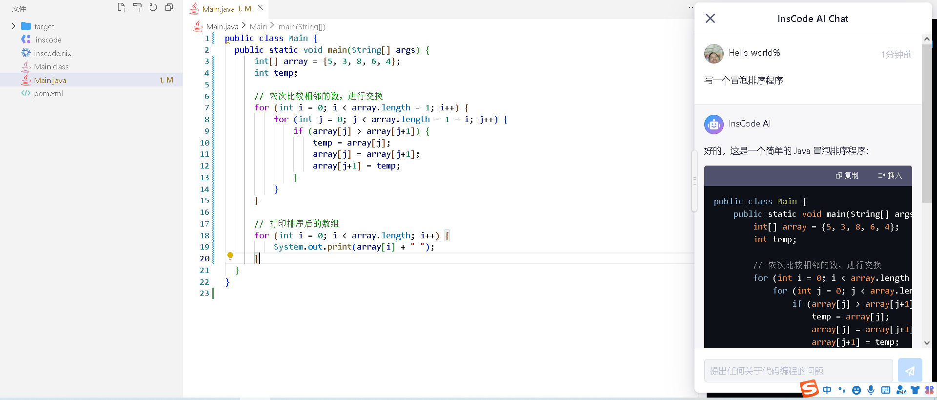Open pom.xml in the file tree
This screenshot has width=937, height=400.
click(48, 94)
